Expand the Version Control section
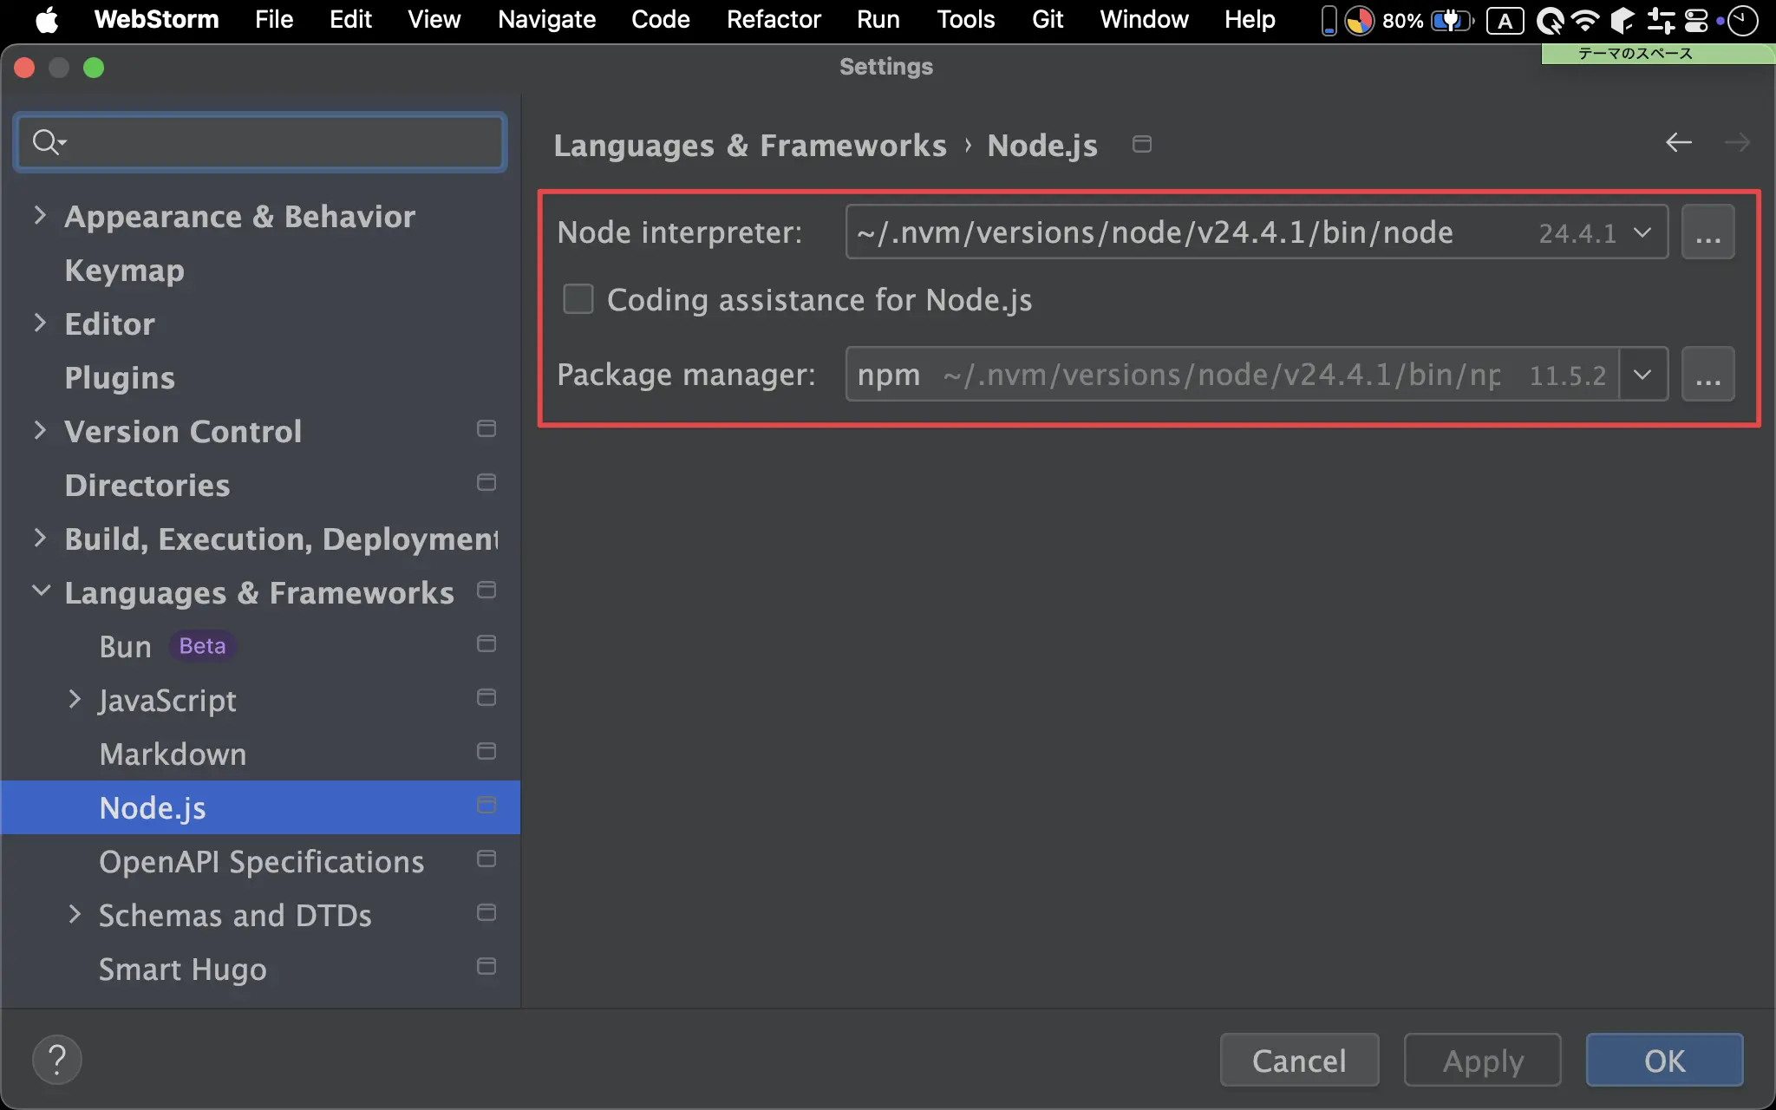Viewport: 1776px width, 1110px height. (x=40, y=430)
